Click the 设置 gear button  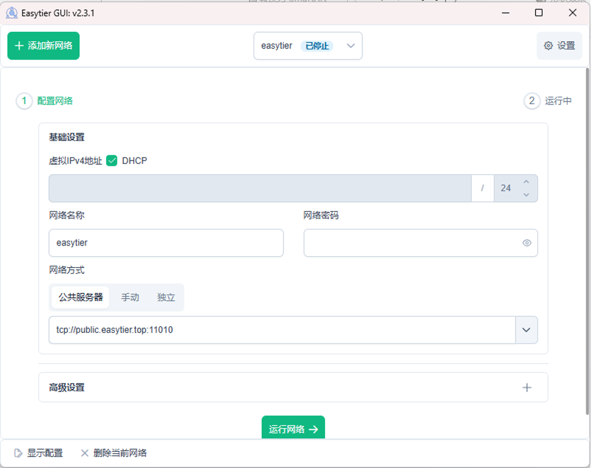click(559, 46)
